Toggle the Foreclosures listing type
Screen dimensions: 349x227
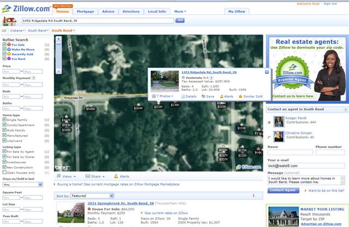click(4, 162)
